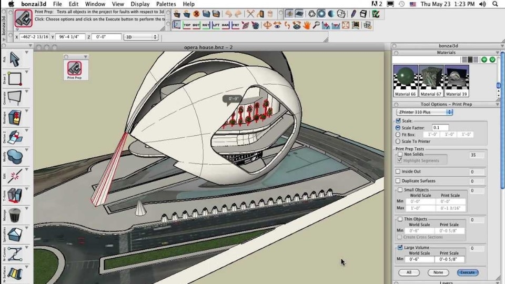Open the ZPrinter 310 Plus printer dropdown
Screen dimensions: 505x284
point(425,112)
